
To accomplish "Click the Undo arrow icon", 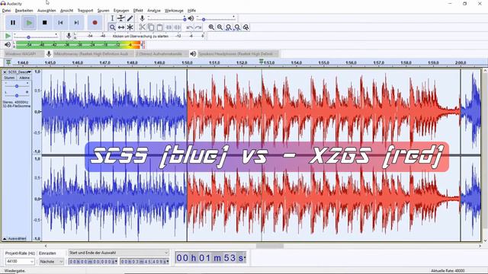I will pos(190,27).
